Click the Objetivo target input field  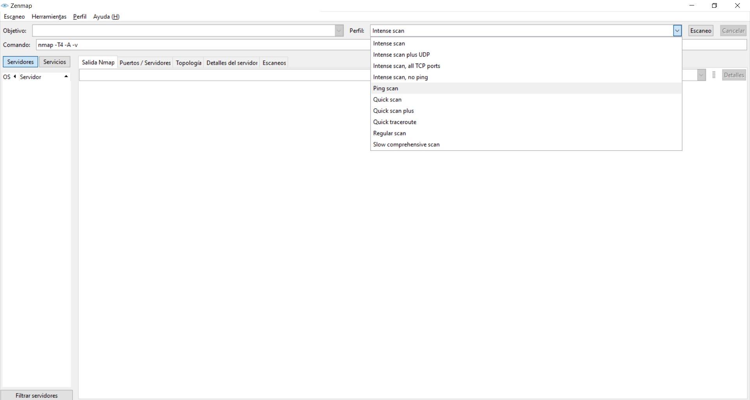click(x=184, y=31)
